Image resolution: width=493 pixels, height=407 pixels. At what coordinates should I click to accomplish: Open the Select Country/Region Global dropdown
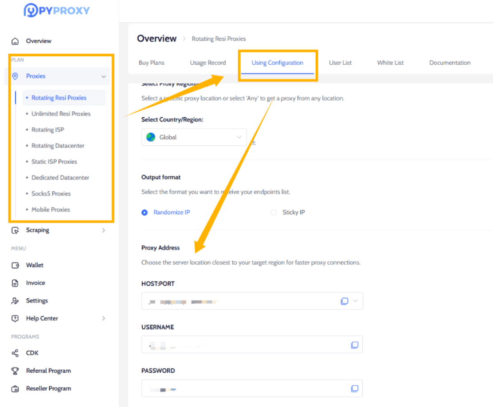click(194, 137)
